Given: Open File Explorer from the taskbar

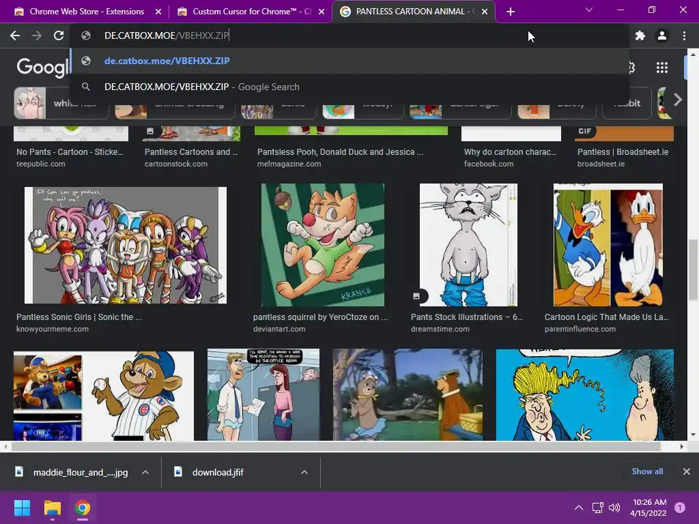Looking at the screenshot, I should point(52,508).
